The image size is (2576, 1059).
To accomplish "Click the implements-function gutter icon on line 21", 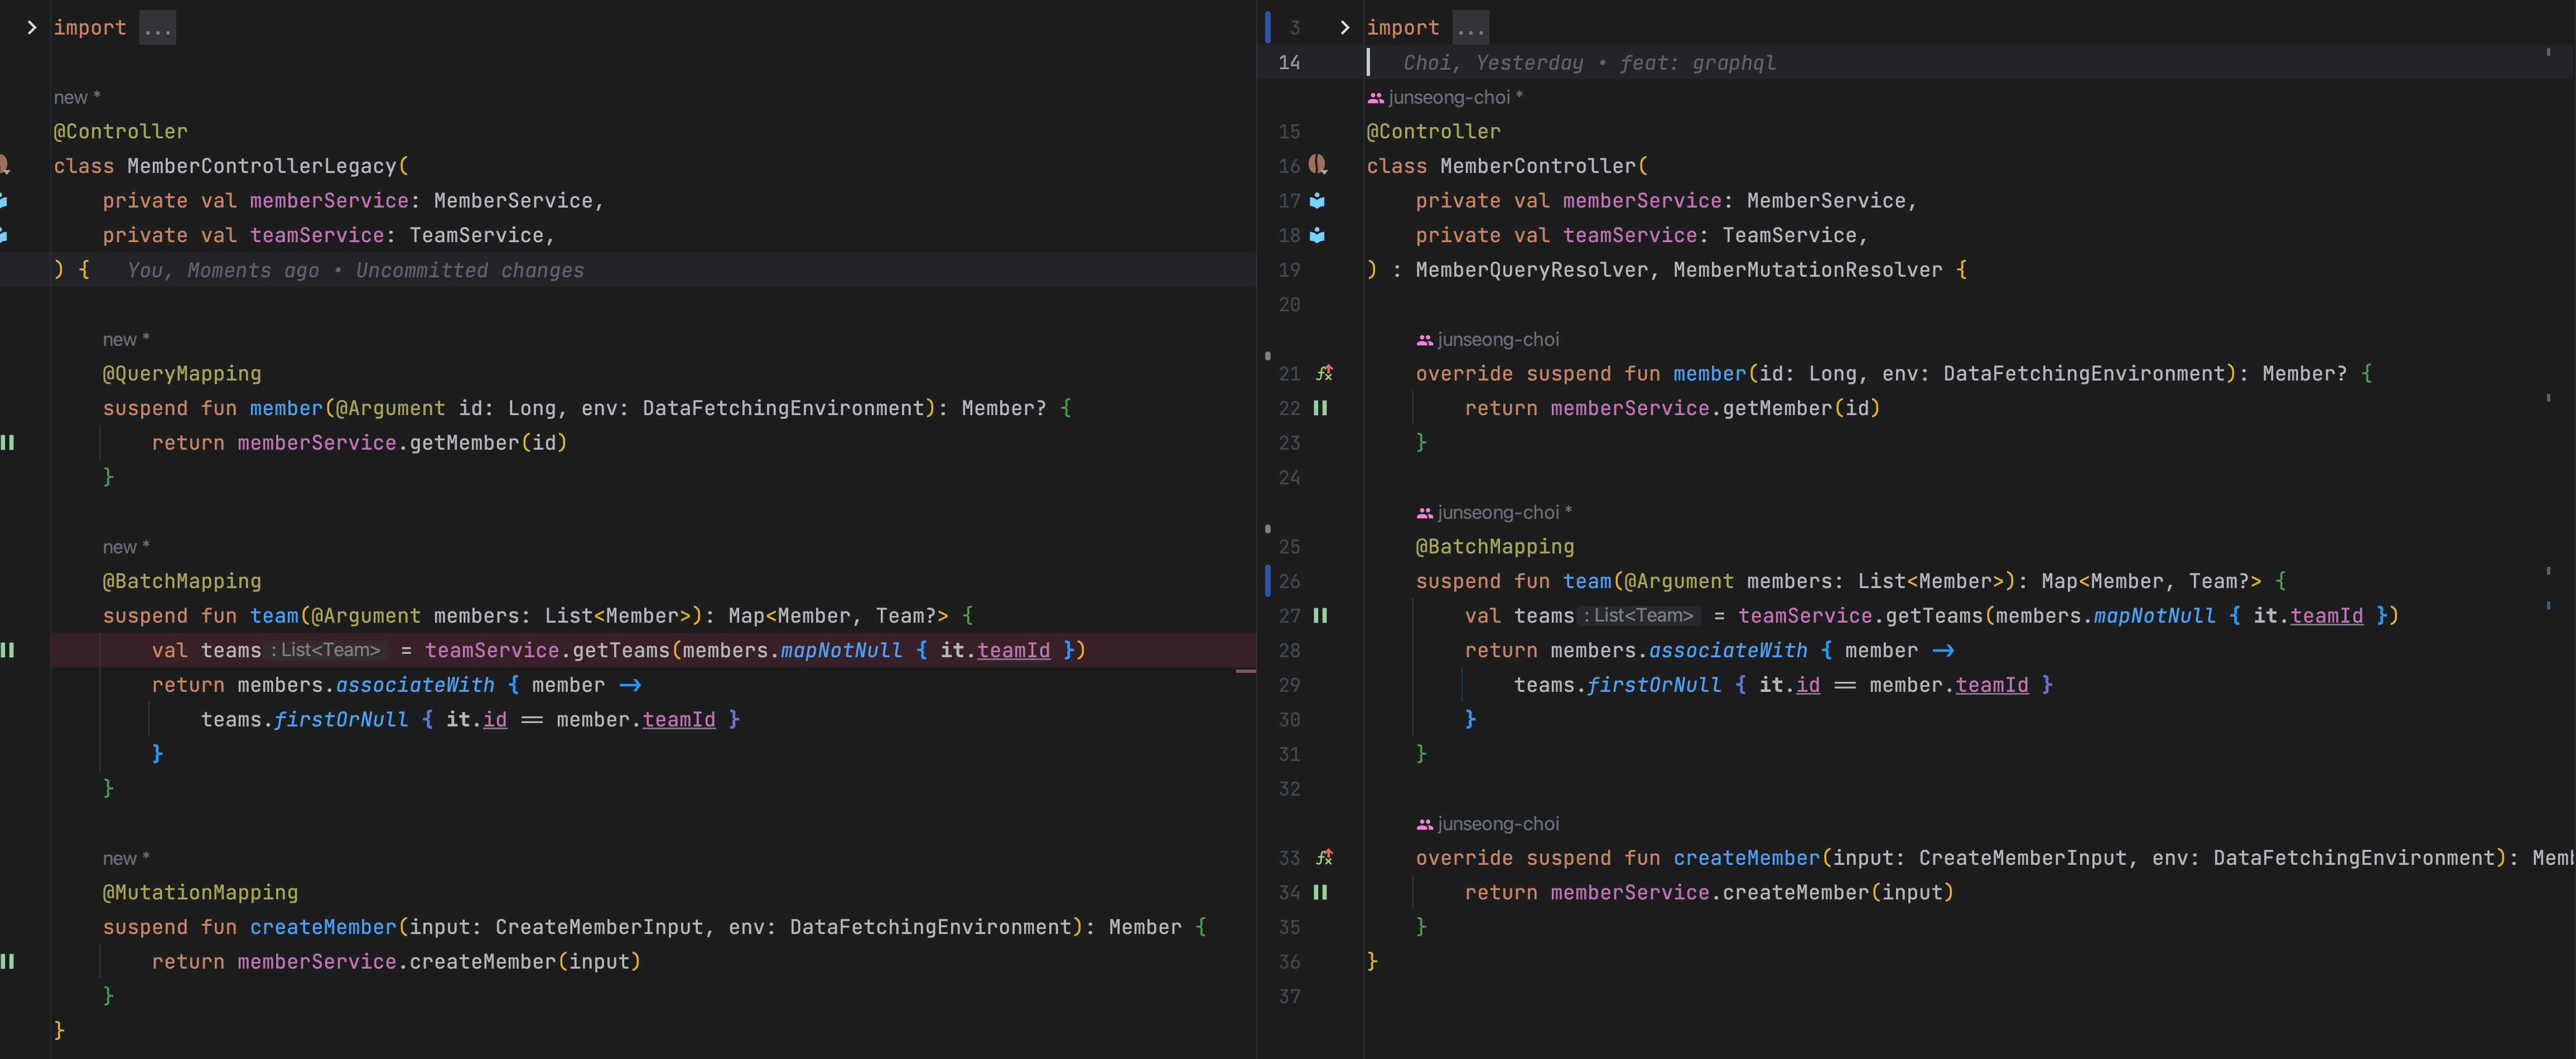I will point(1324,373).
